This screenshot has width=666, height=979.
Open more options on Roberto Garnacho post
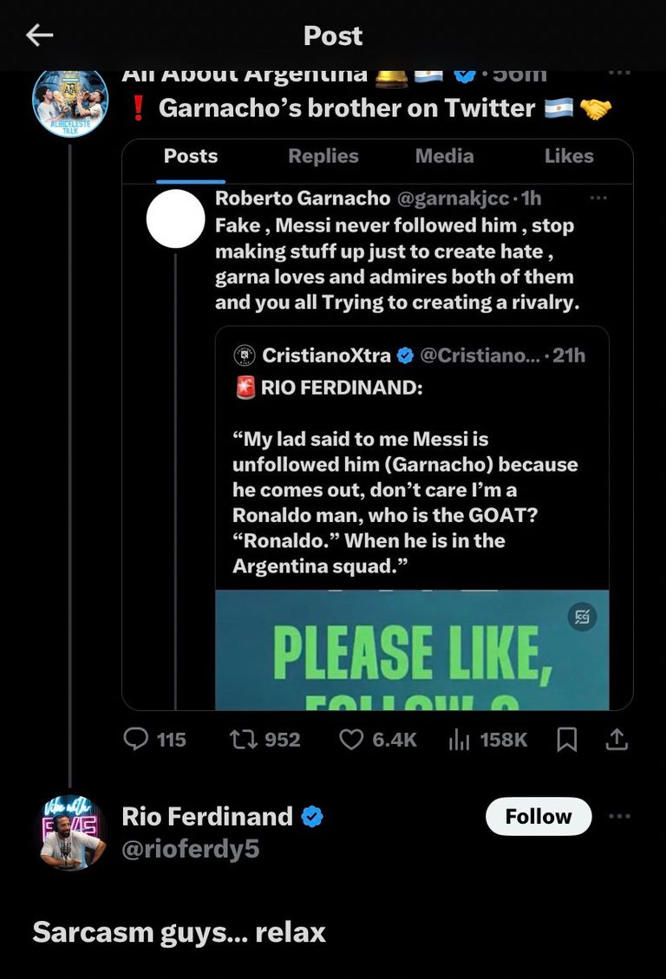tap(598, 198)
